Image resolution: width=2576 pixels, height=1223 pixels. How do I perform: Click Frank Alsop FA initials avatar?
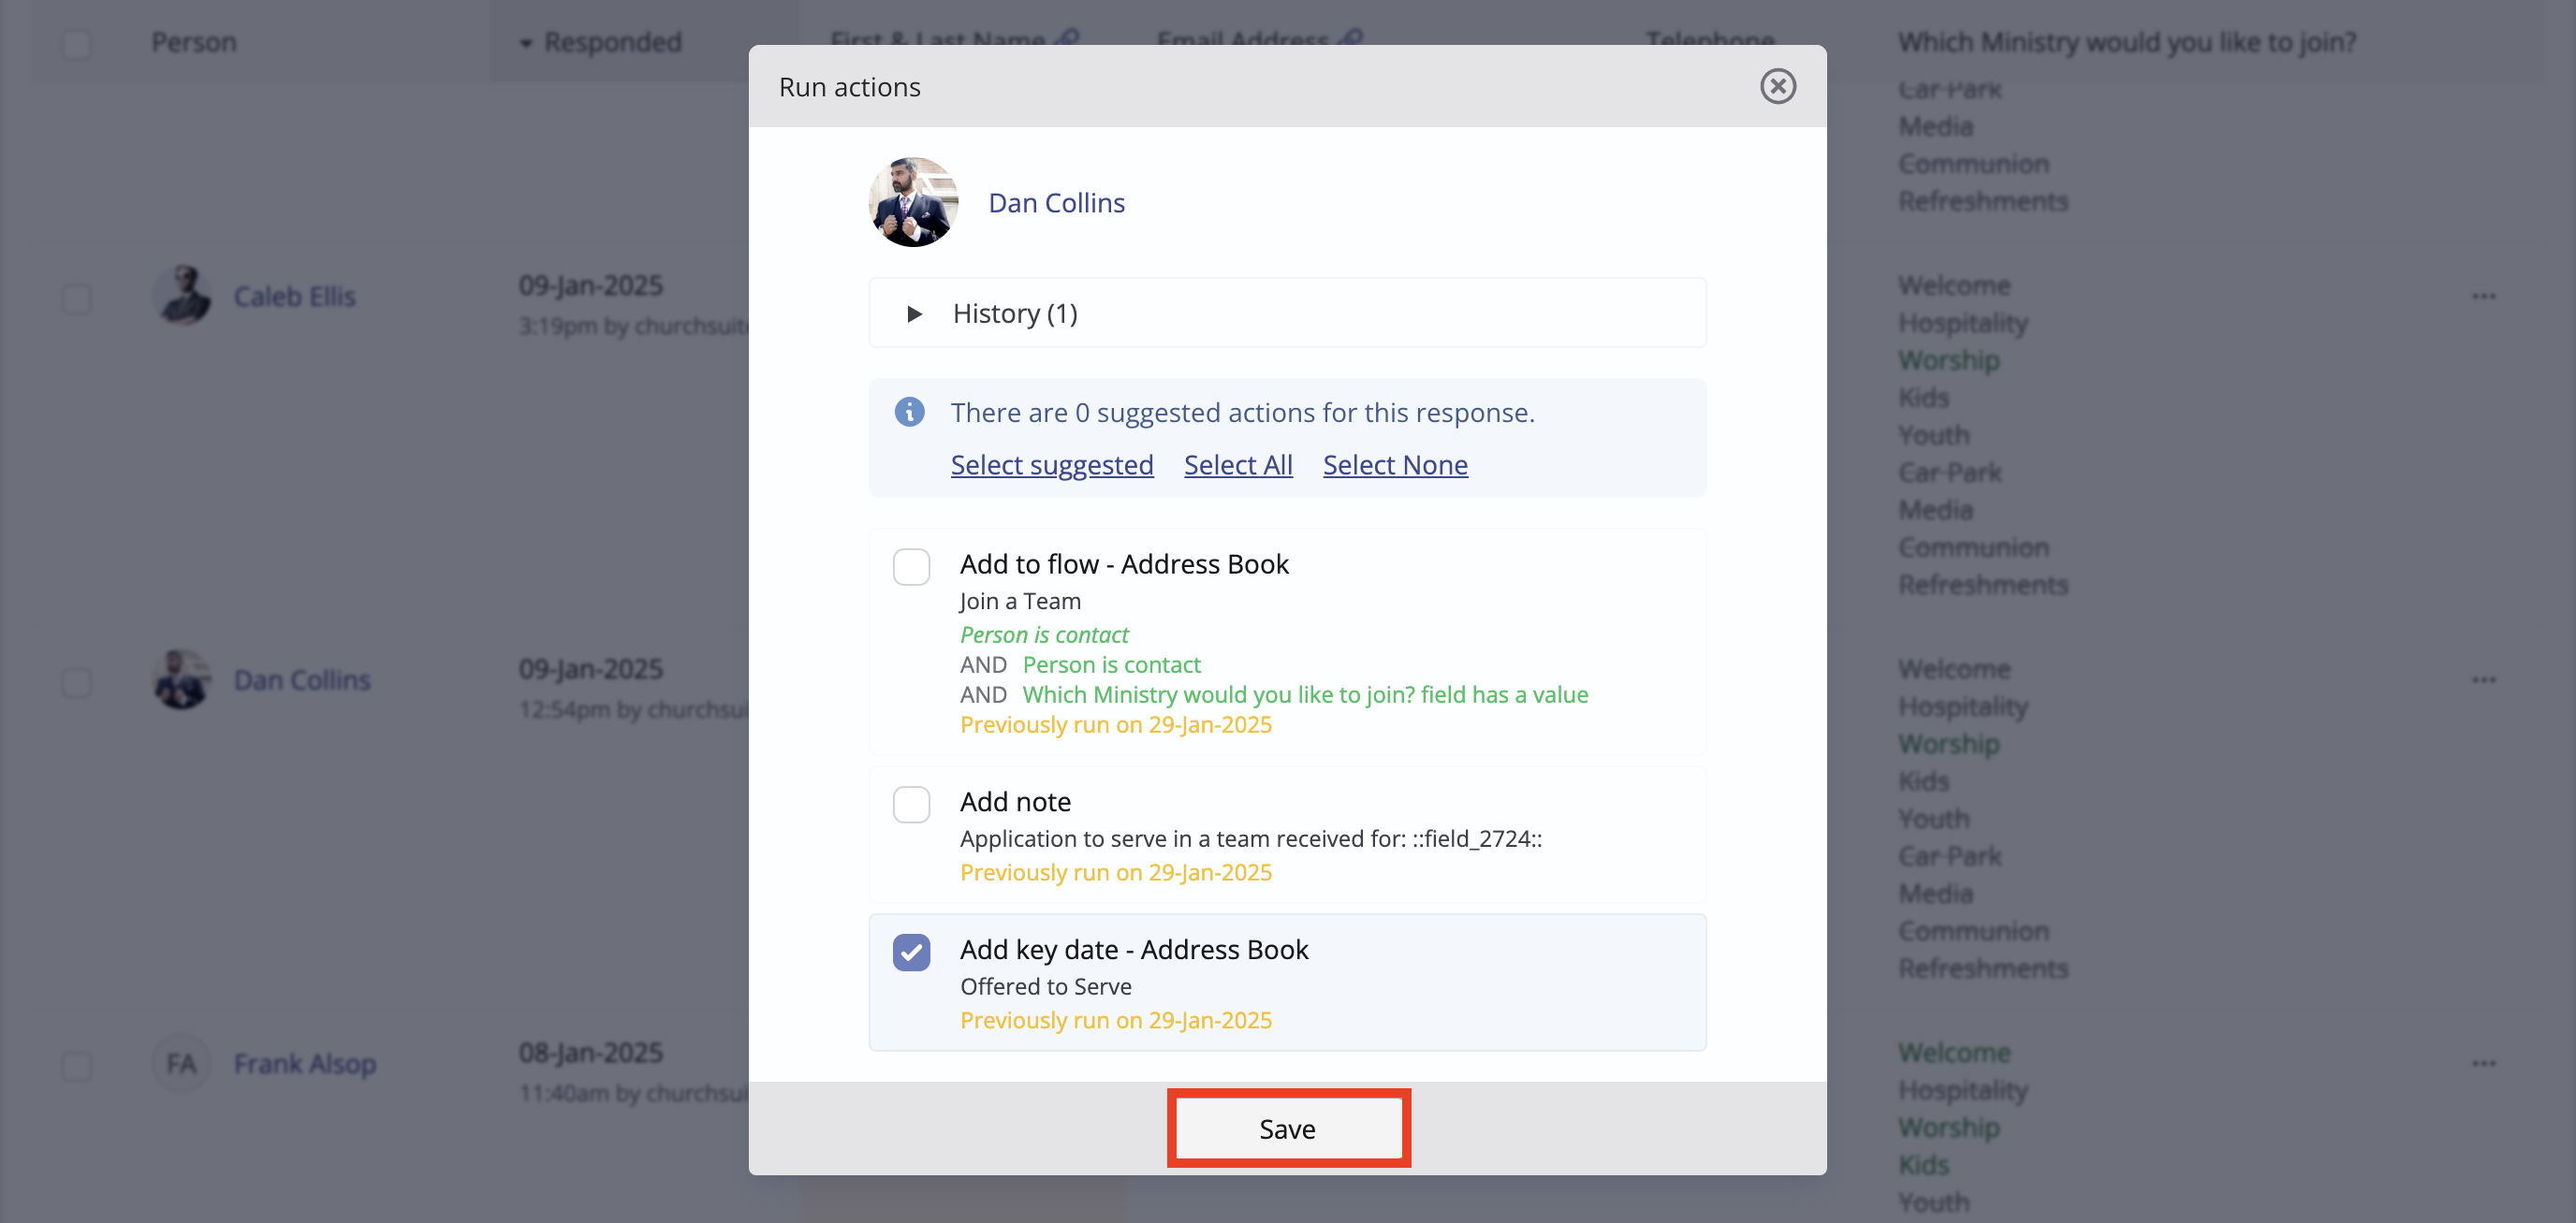click(x=181, y=1063)
